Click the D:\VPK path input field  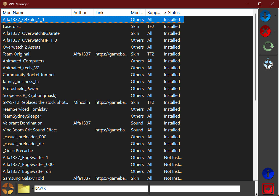pyautogui.click(x=91, y=189)
